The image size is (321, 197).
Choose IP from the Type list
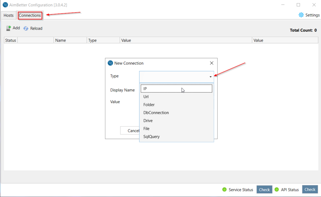[176, 88]
